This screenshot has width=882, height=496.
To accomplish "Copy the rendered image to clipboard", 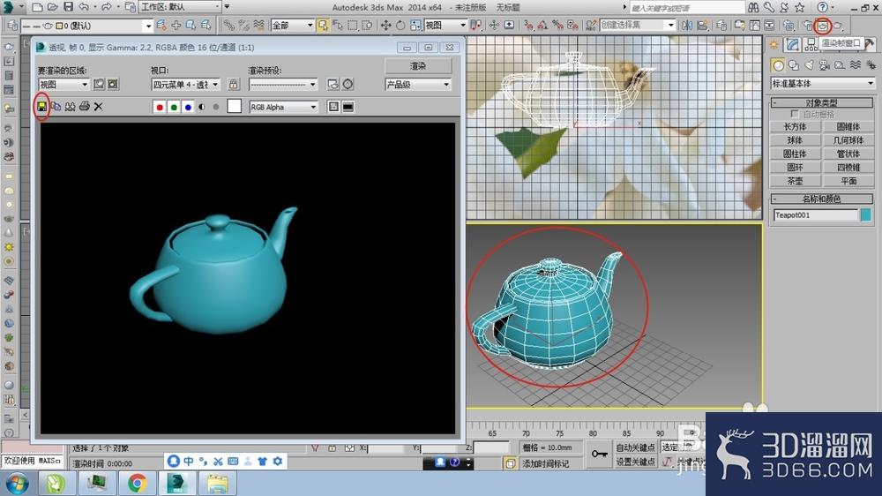I will click(56, 107).
